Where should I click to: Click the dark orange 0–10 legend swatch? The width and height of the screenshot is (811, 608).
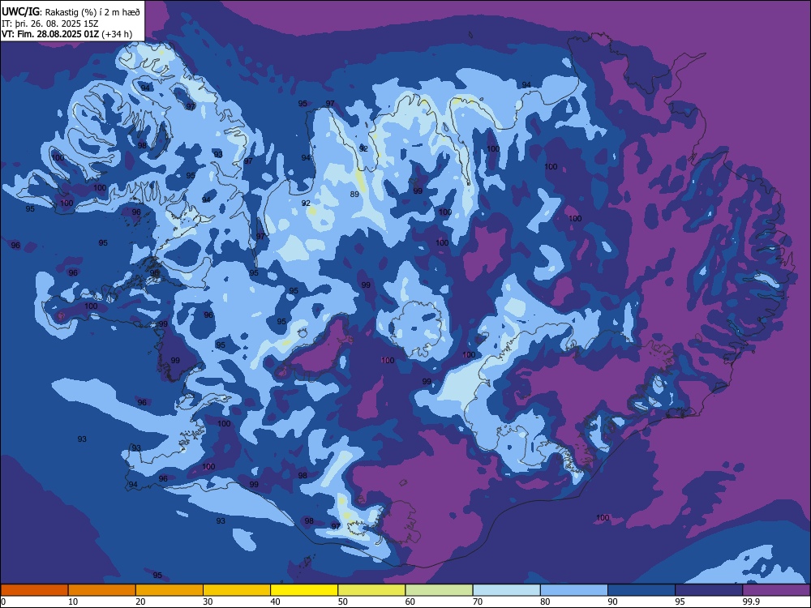click(x=34, y=590)
